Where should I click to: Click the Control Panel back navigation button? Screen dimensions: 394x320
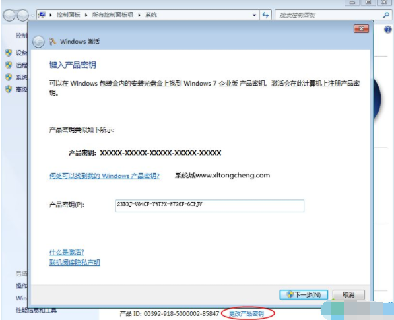click(x=9, y=15)
